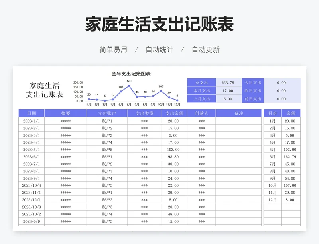The height and width of the screenshot is (244, 319).
Task: Select the 摘要 column header
Action: coord(65,113)
